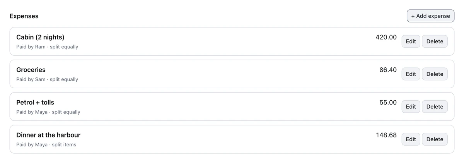
Task: Select the Petrol + tolls title
Action: click(x=35, y=102)
